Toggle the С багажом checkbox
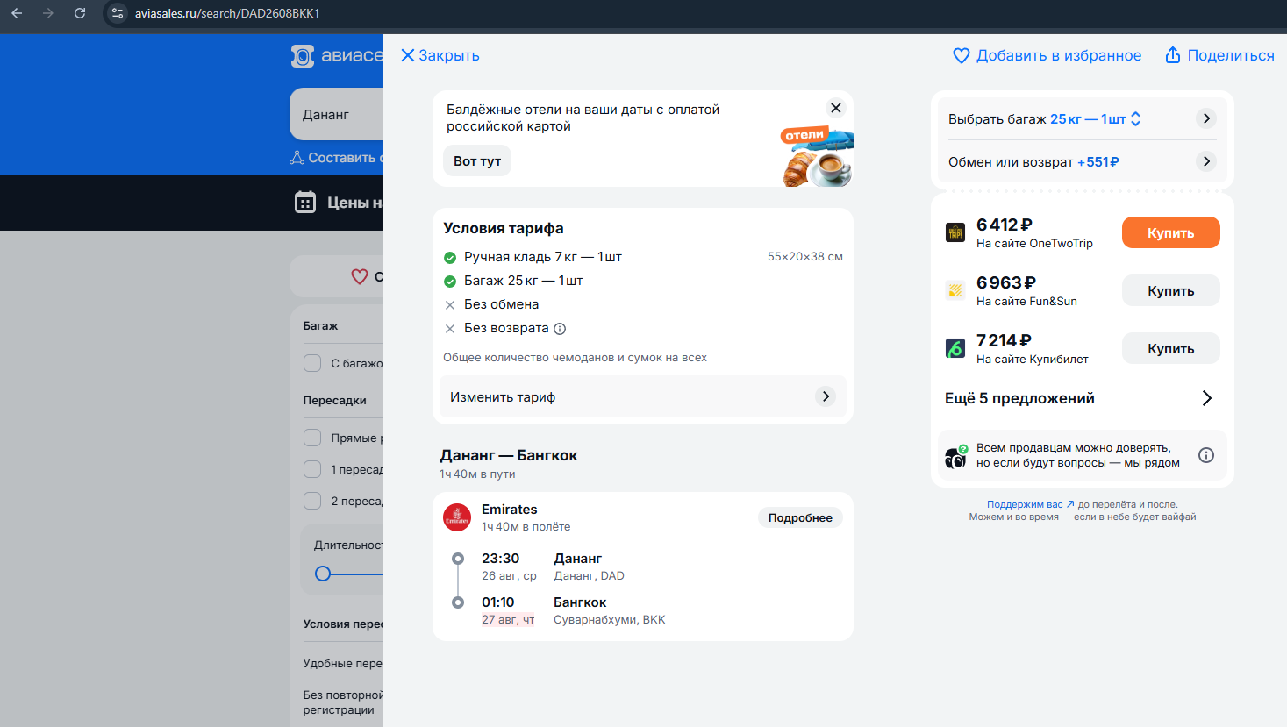This screenshot has width=1287, height=727. point(312,363)
